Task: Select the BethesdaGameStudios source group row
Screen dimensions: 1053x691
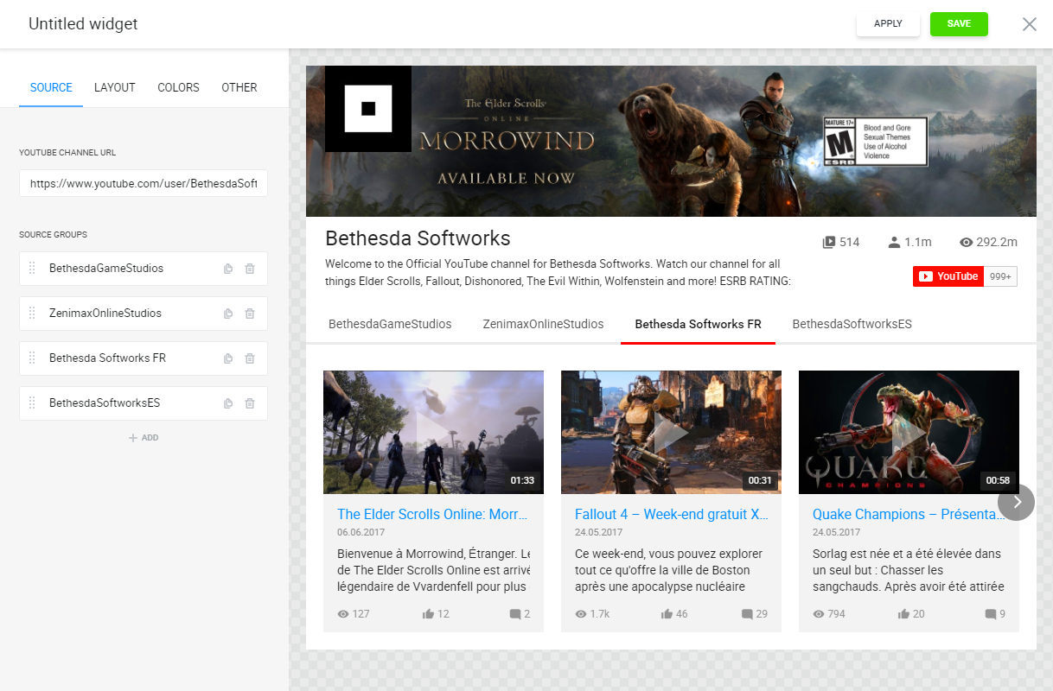Action: pyautogui.click(x=144, y=269)
